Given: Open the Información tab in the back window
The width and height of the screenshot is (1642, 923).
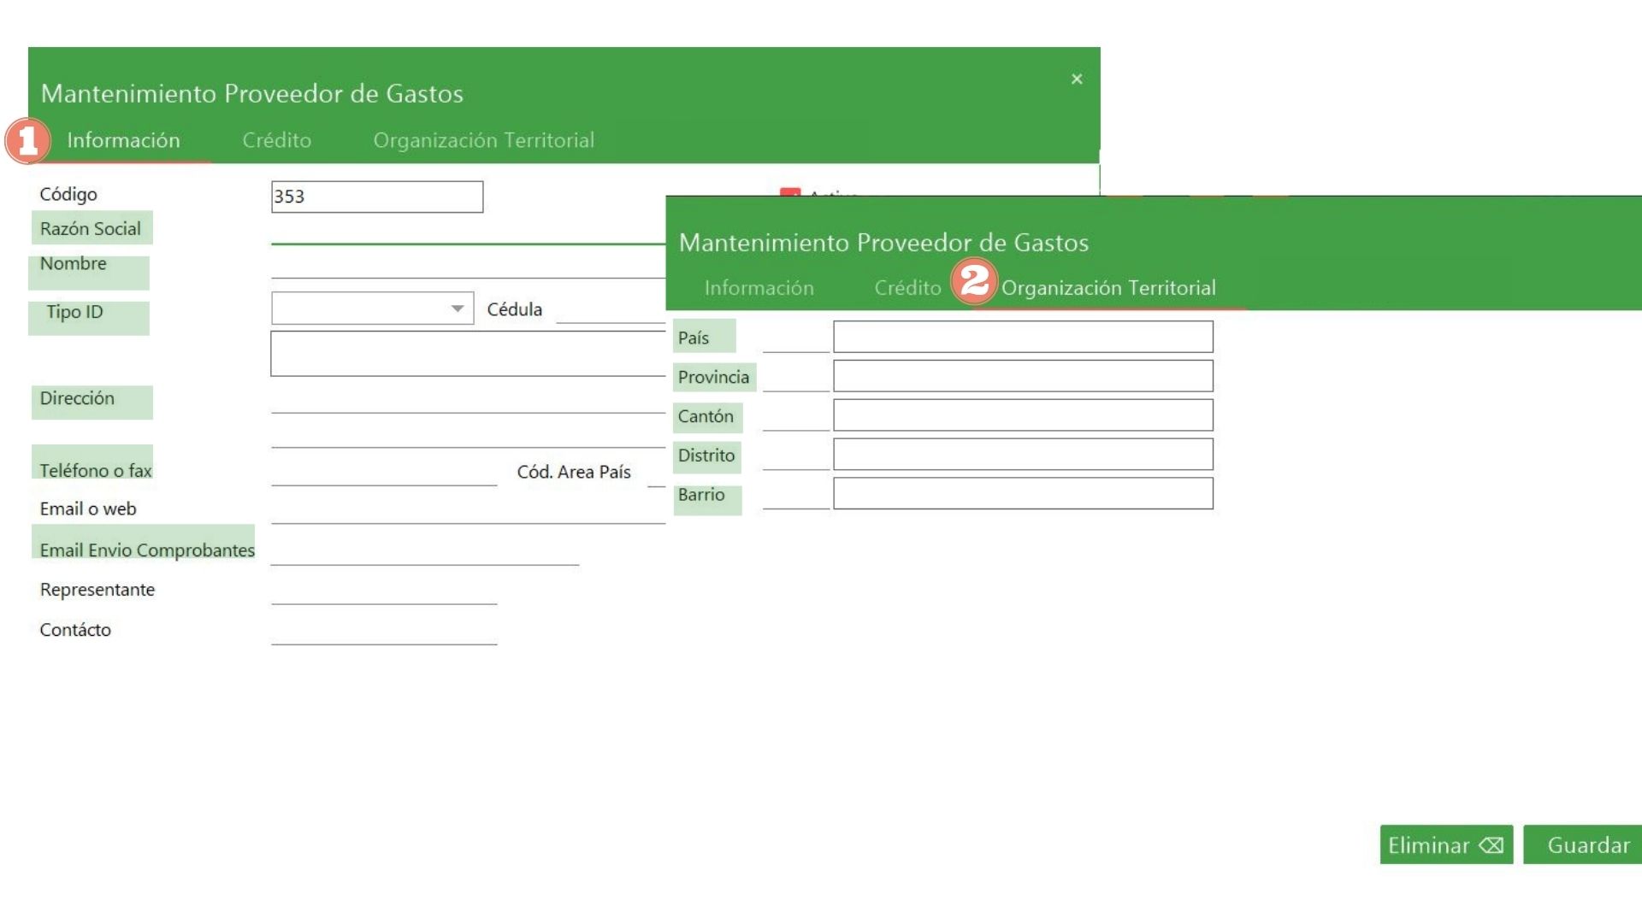Looking at the screenshot, I should (x=123, y=140).
